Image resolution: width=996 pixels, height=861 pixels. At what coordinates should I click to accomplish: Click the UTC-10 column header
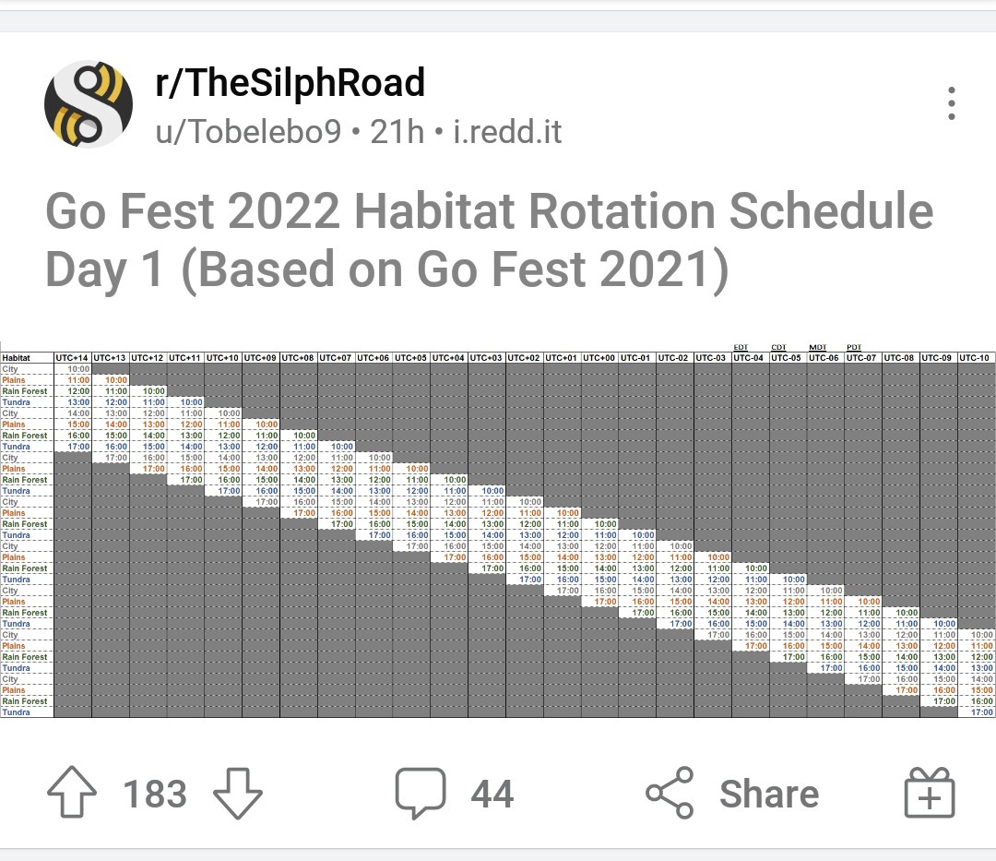[977, 358]
